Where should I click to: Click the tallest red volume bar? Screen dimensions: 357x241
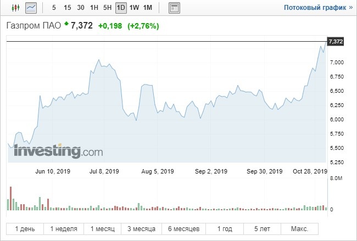point(10,198)
